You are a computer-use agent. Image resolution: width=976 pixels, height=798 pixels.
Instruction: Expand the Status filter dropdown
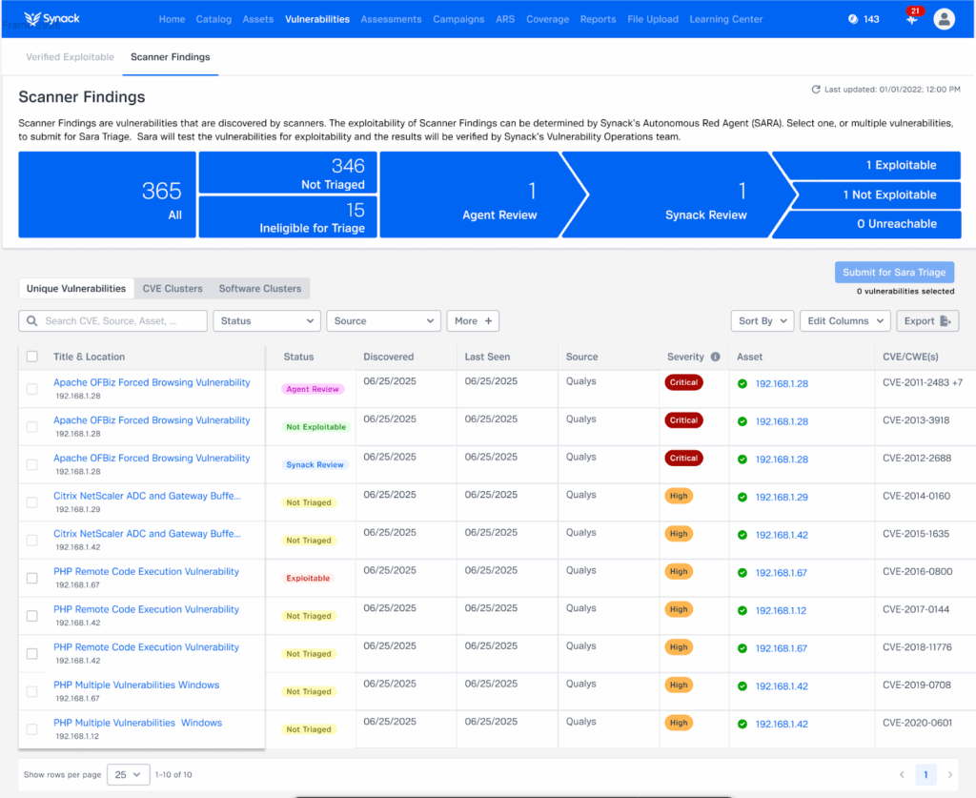coord(267,321)
